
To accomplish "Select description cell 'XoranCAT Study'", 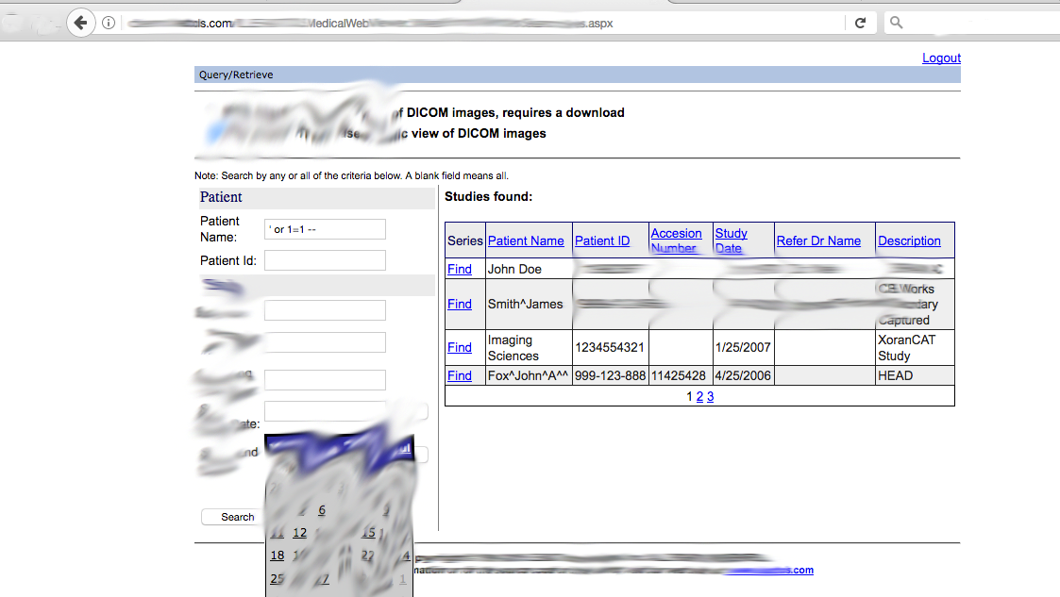I will point(906,348).
